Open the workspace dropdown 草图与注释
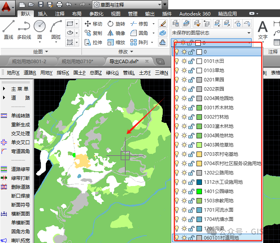 click(x=127, y=5)
